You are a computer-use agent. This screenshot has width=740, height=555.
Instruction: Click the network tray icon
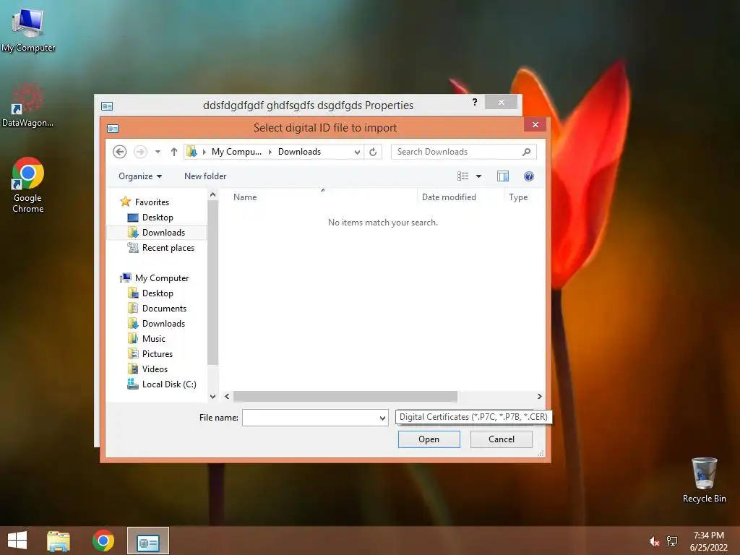(x=672, y=541)
